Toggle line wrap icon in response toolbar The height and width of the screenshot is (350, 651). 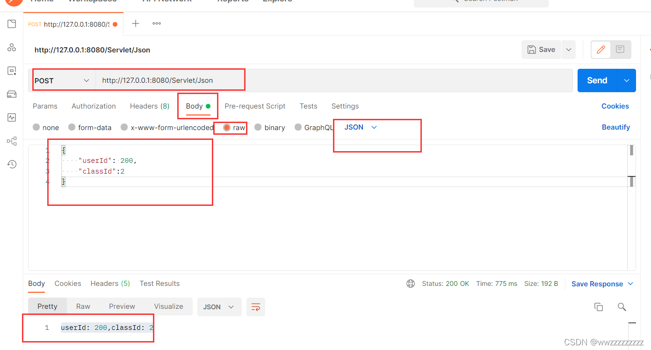pos(256,307)
